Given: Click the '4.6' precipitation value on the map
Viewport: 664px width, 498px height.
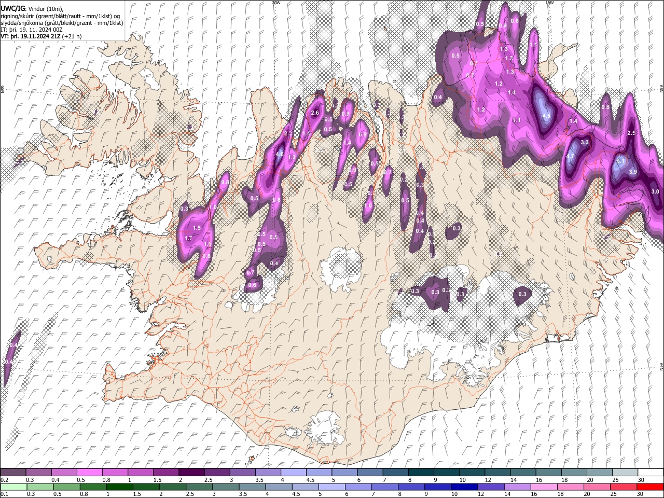Looking at the screenshot, I should (x=280, y=154).
